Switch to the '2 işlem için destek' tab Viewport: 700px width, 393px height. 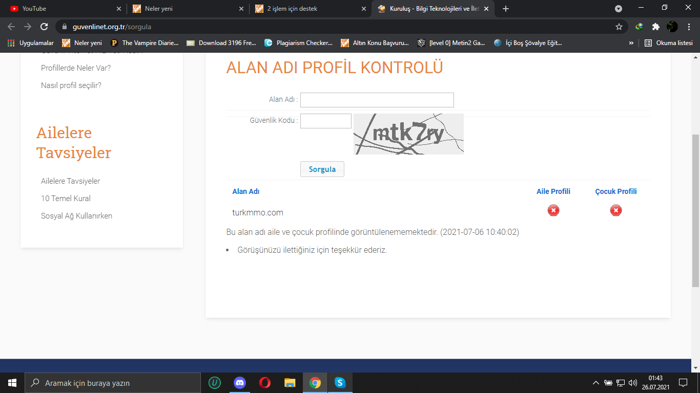(307, 9)
